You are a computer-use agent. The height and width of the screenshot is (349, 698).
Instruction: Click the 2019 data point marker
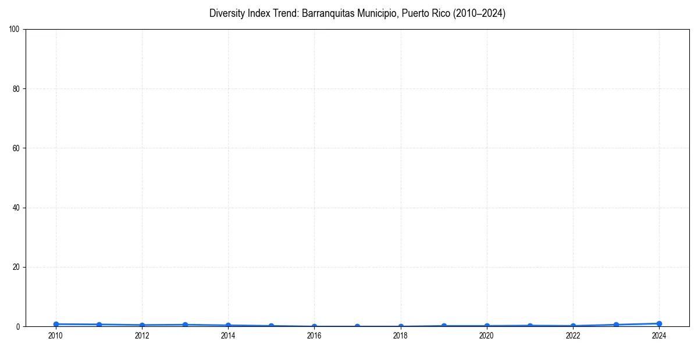click(443, 325)
